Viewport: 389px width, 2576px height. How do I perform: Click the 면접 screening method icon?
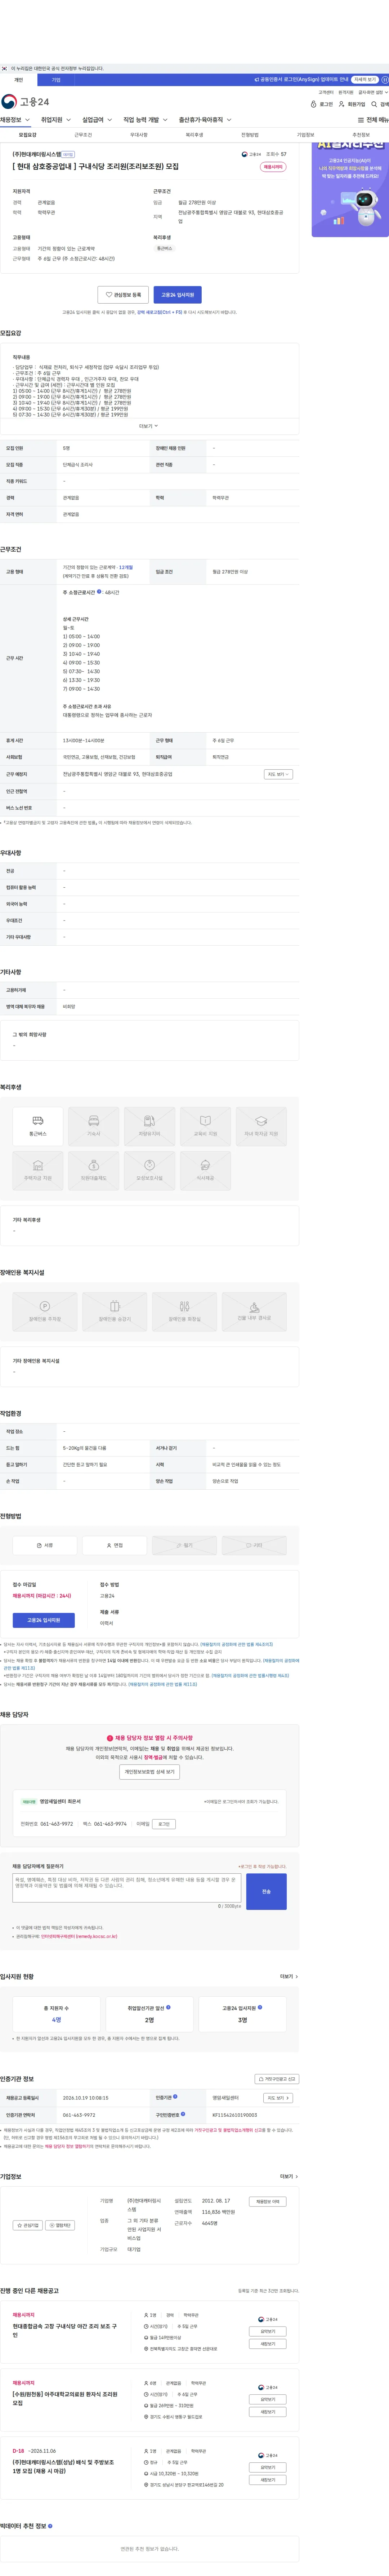coord(114,1545)
